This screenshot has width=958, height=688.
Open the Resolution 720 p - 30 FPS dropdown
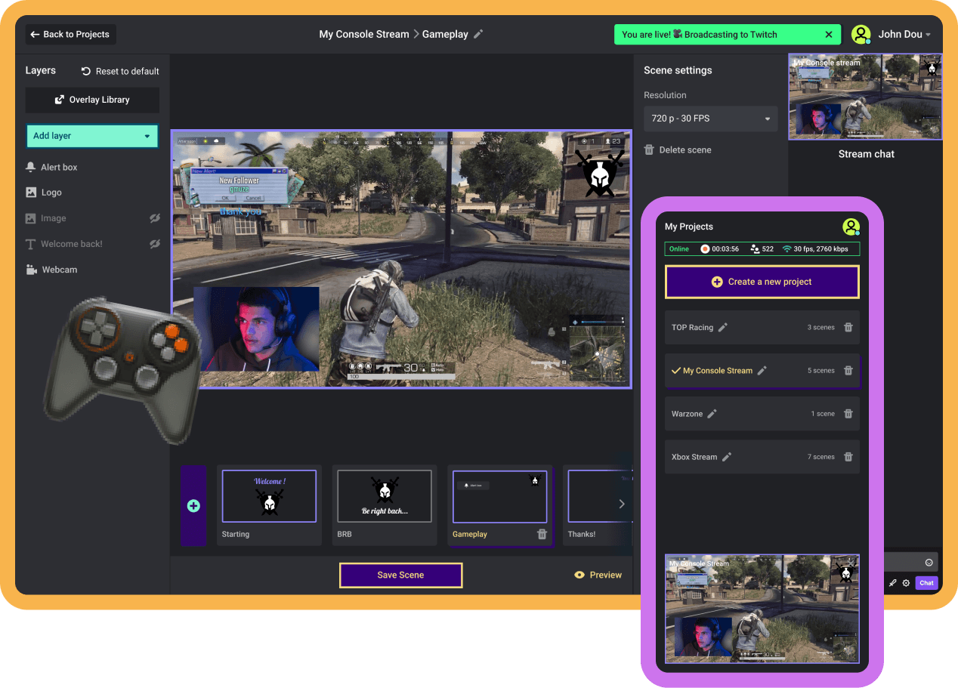[x=710, y=119]
